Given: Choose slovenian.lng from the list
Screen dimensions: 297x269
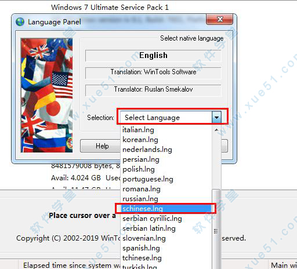Looking at the screenshot, I should [166, 238].
